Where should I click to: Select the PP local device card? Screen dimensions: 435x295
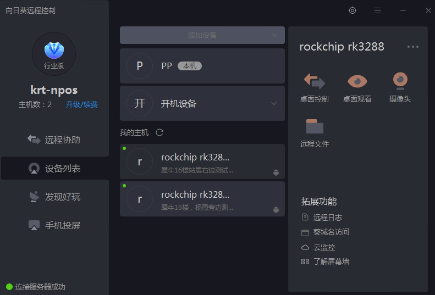pyautogui.click(x=202, y=66)
